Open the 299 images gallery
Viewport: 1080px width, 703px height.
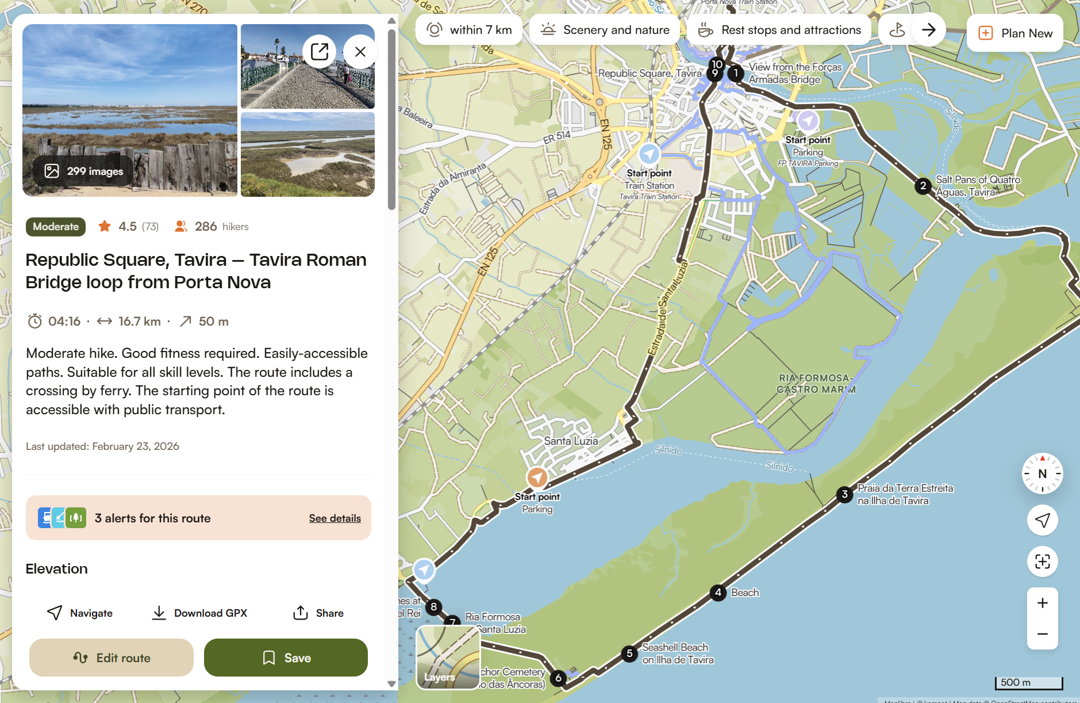(84, 171)
